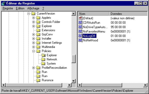Select the CDRAutoRun value name
Viewport: 149px width, 94px height.
click(x=92, y=23)
